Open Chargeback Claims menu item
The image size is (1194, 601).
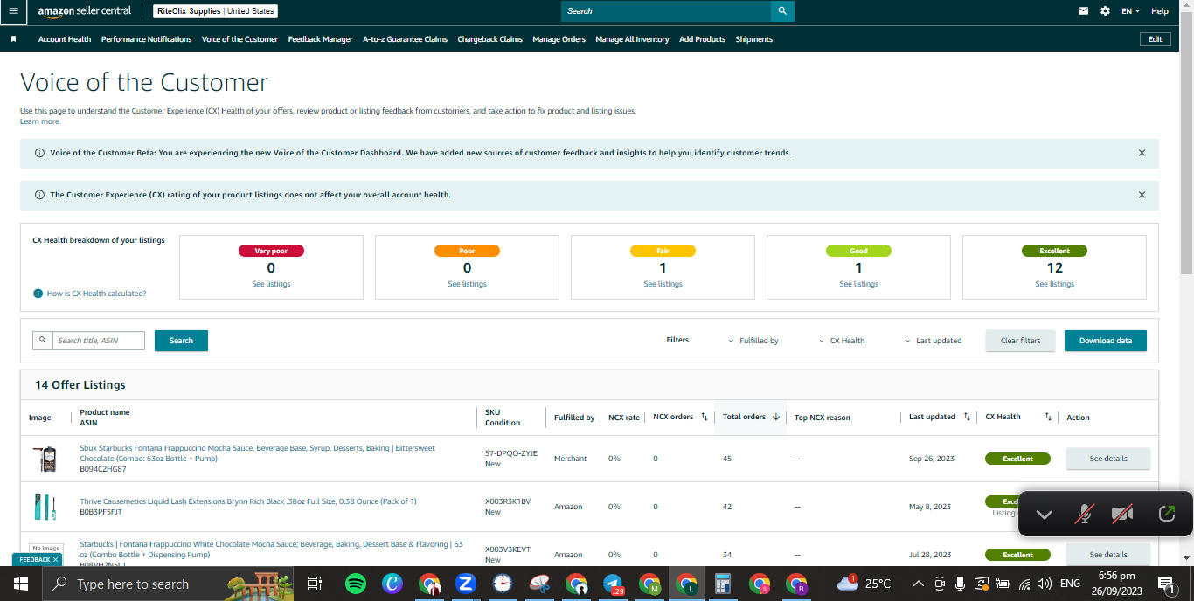(x=490, y=39)
